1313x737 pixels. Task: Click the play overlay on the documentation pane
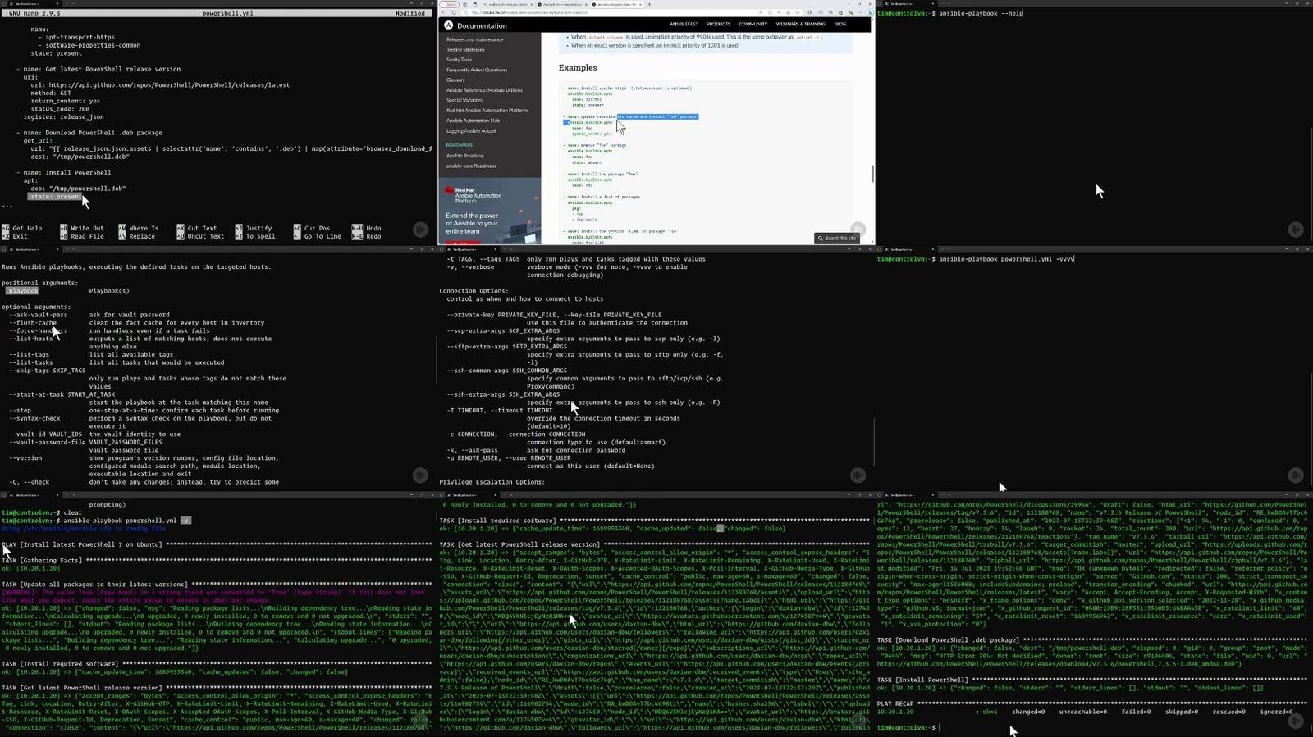pos(858,230)
